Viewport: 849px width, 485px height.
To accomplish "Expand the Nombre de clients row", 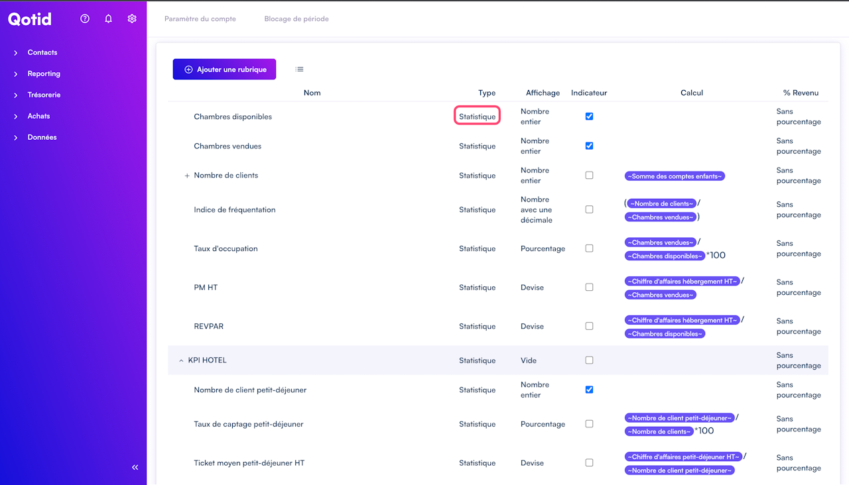I will [187, 176].
